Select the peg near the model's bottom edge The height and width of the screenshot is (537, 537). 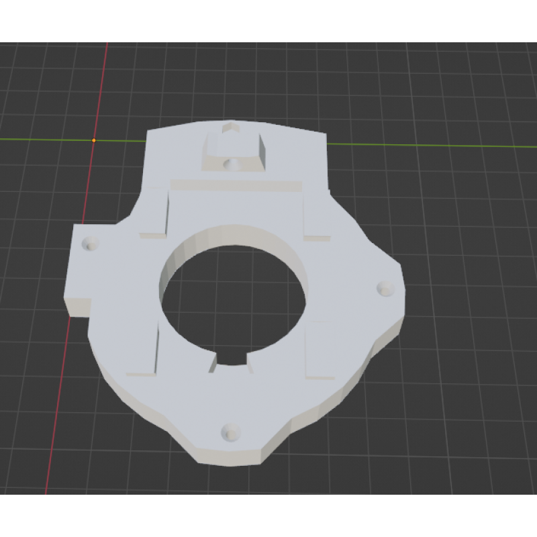230,430
